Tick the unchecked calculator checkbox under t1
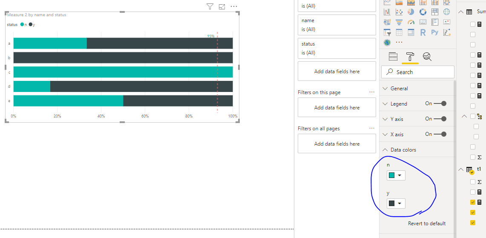This screenshot has height=238, width=486. click(473, 192)
